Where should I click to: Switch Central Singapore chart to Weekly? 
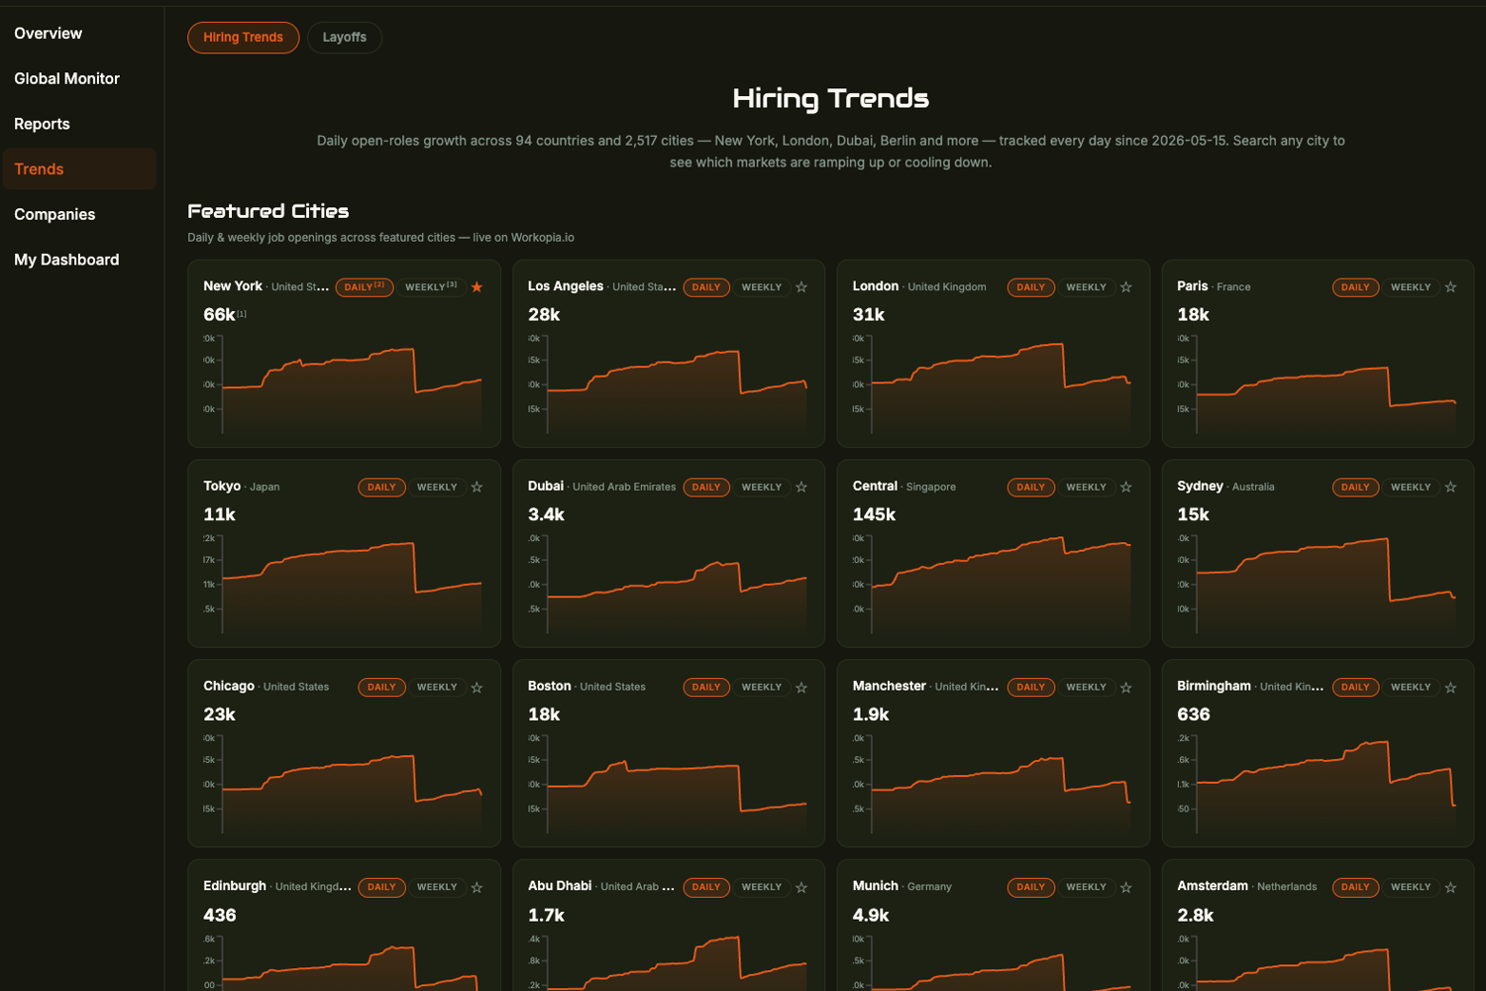[x=1086, y=488]
